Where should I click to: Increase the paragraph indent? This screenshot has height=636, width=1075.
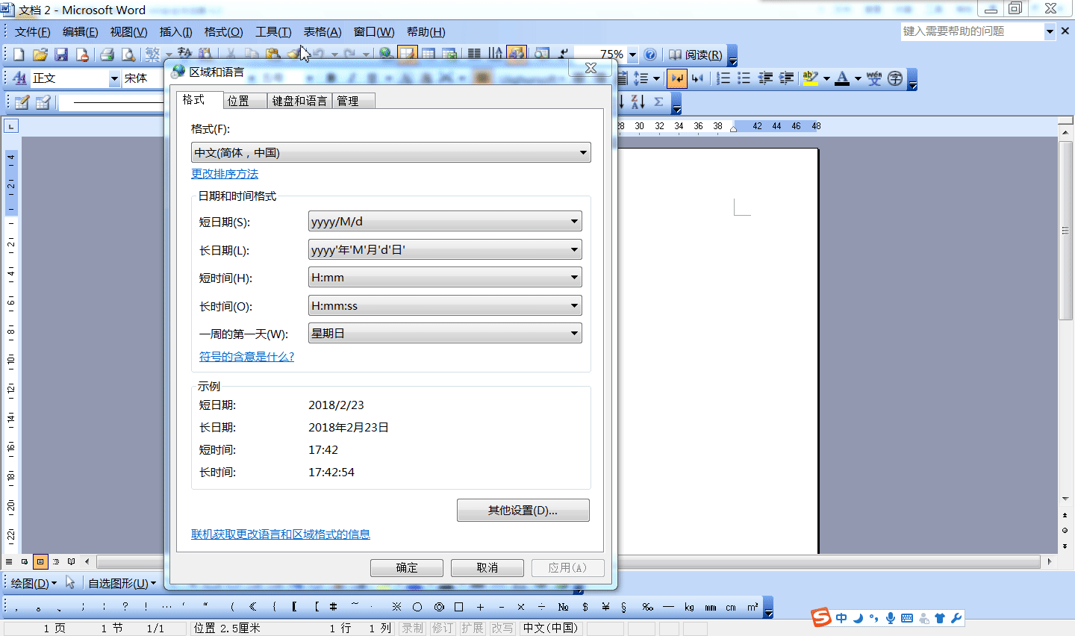coord(786,78)
